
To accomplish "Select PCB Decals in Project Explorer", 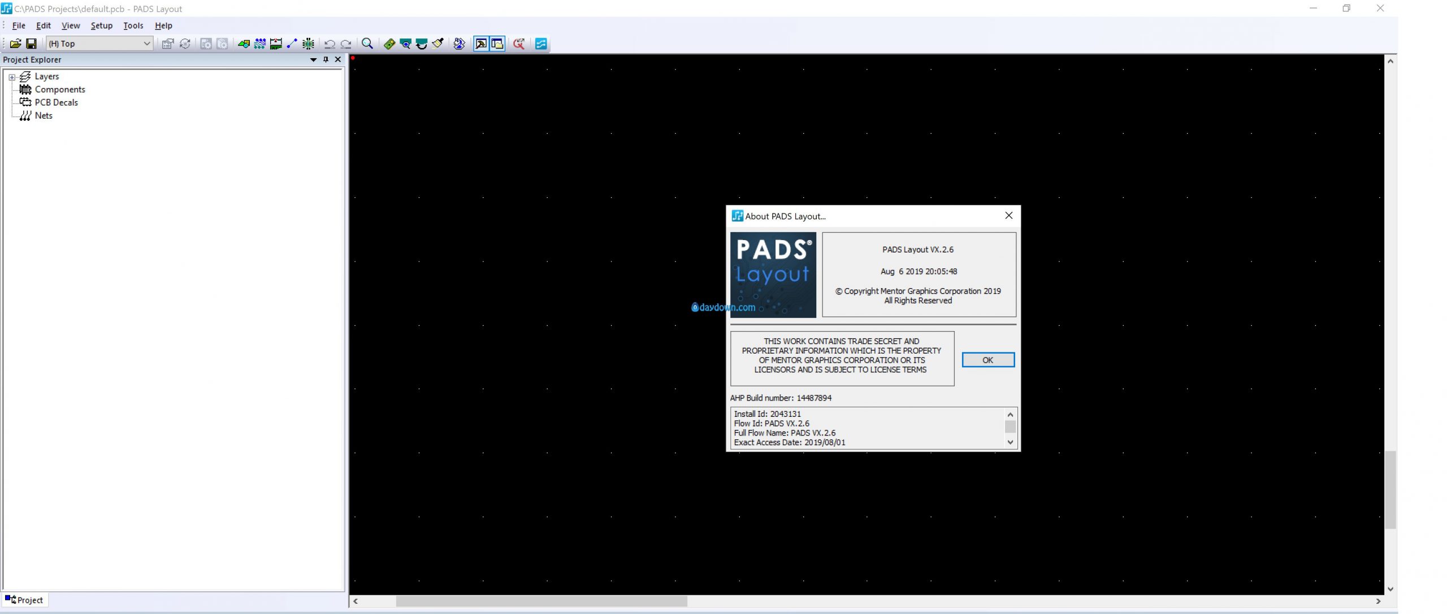I will [x=57, y=102].
